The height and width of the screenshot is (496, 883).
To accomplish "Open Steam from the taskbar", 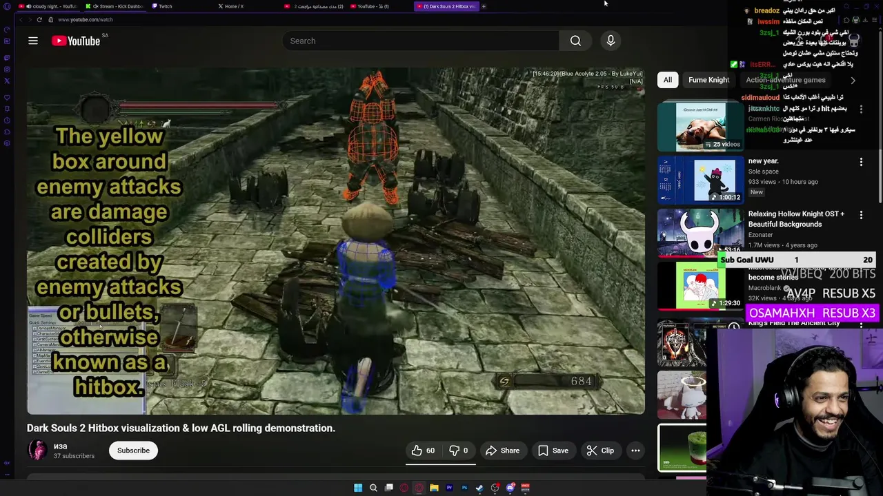I will point(479,488).
